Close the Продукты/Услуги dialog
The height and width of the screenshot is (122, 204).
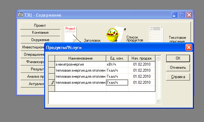point(189,47)
